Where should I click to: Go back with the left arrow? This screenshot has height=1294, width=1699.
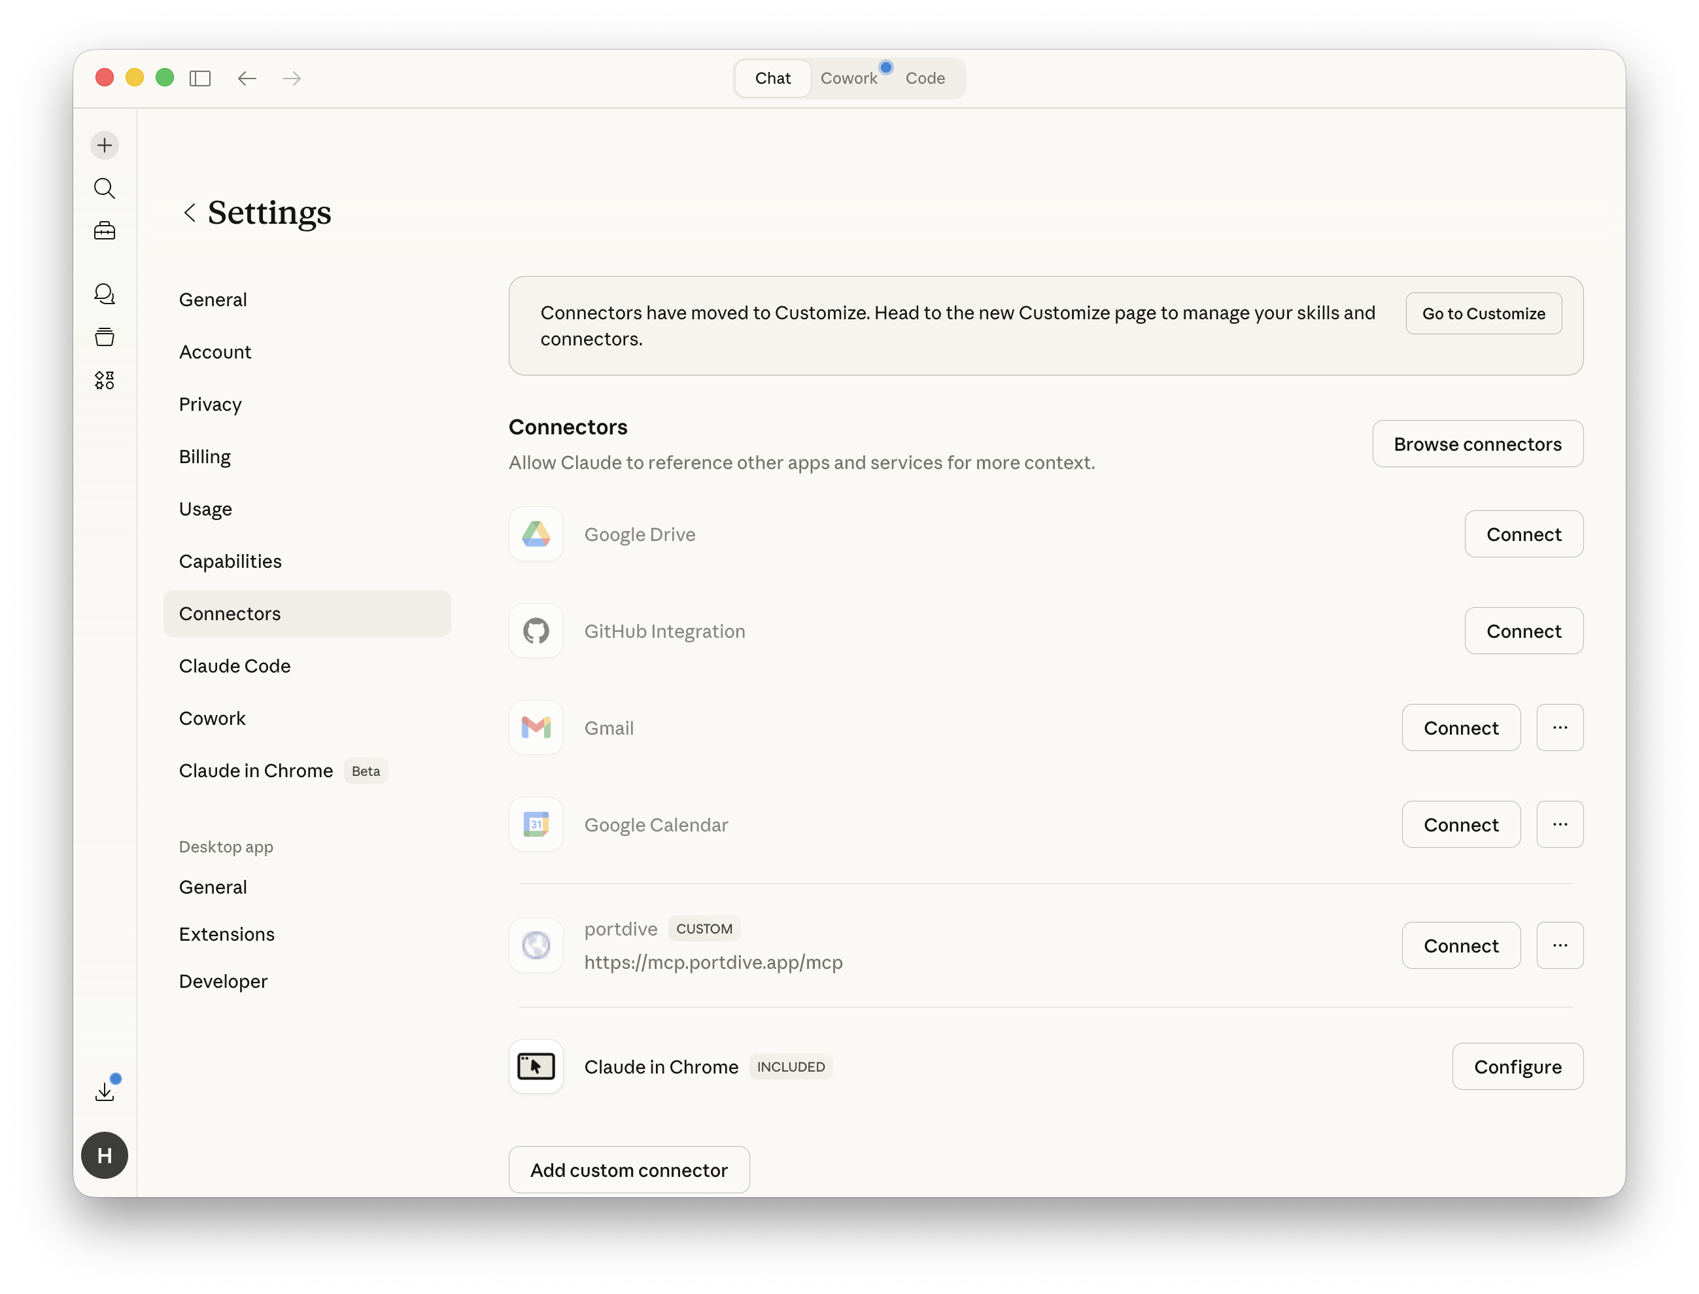click(247, 78)
